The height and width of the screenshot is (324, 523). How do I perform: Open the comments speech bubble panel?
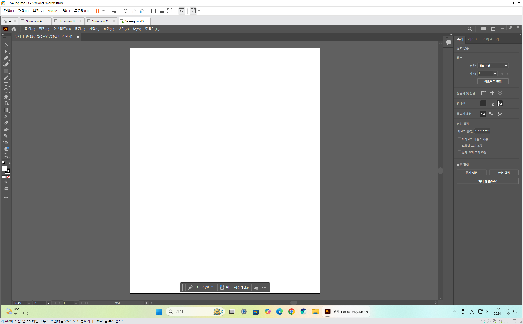tap(449, 43)
